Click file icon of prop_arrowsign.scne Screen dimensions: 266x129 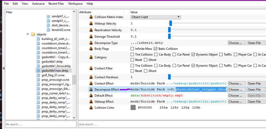[38, 79]
